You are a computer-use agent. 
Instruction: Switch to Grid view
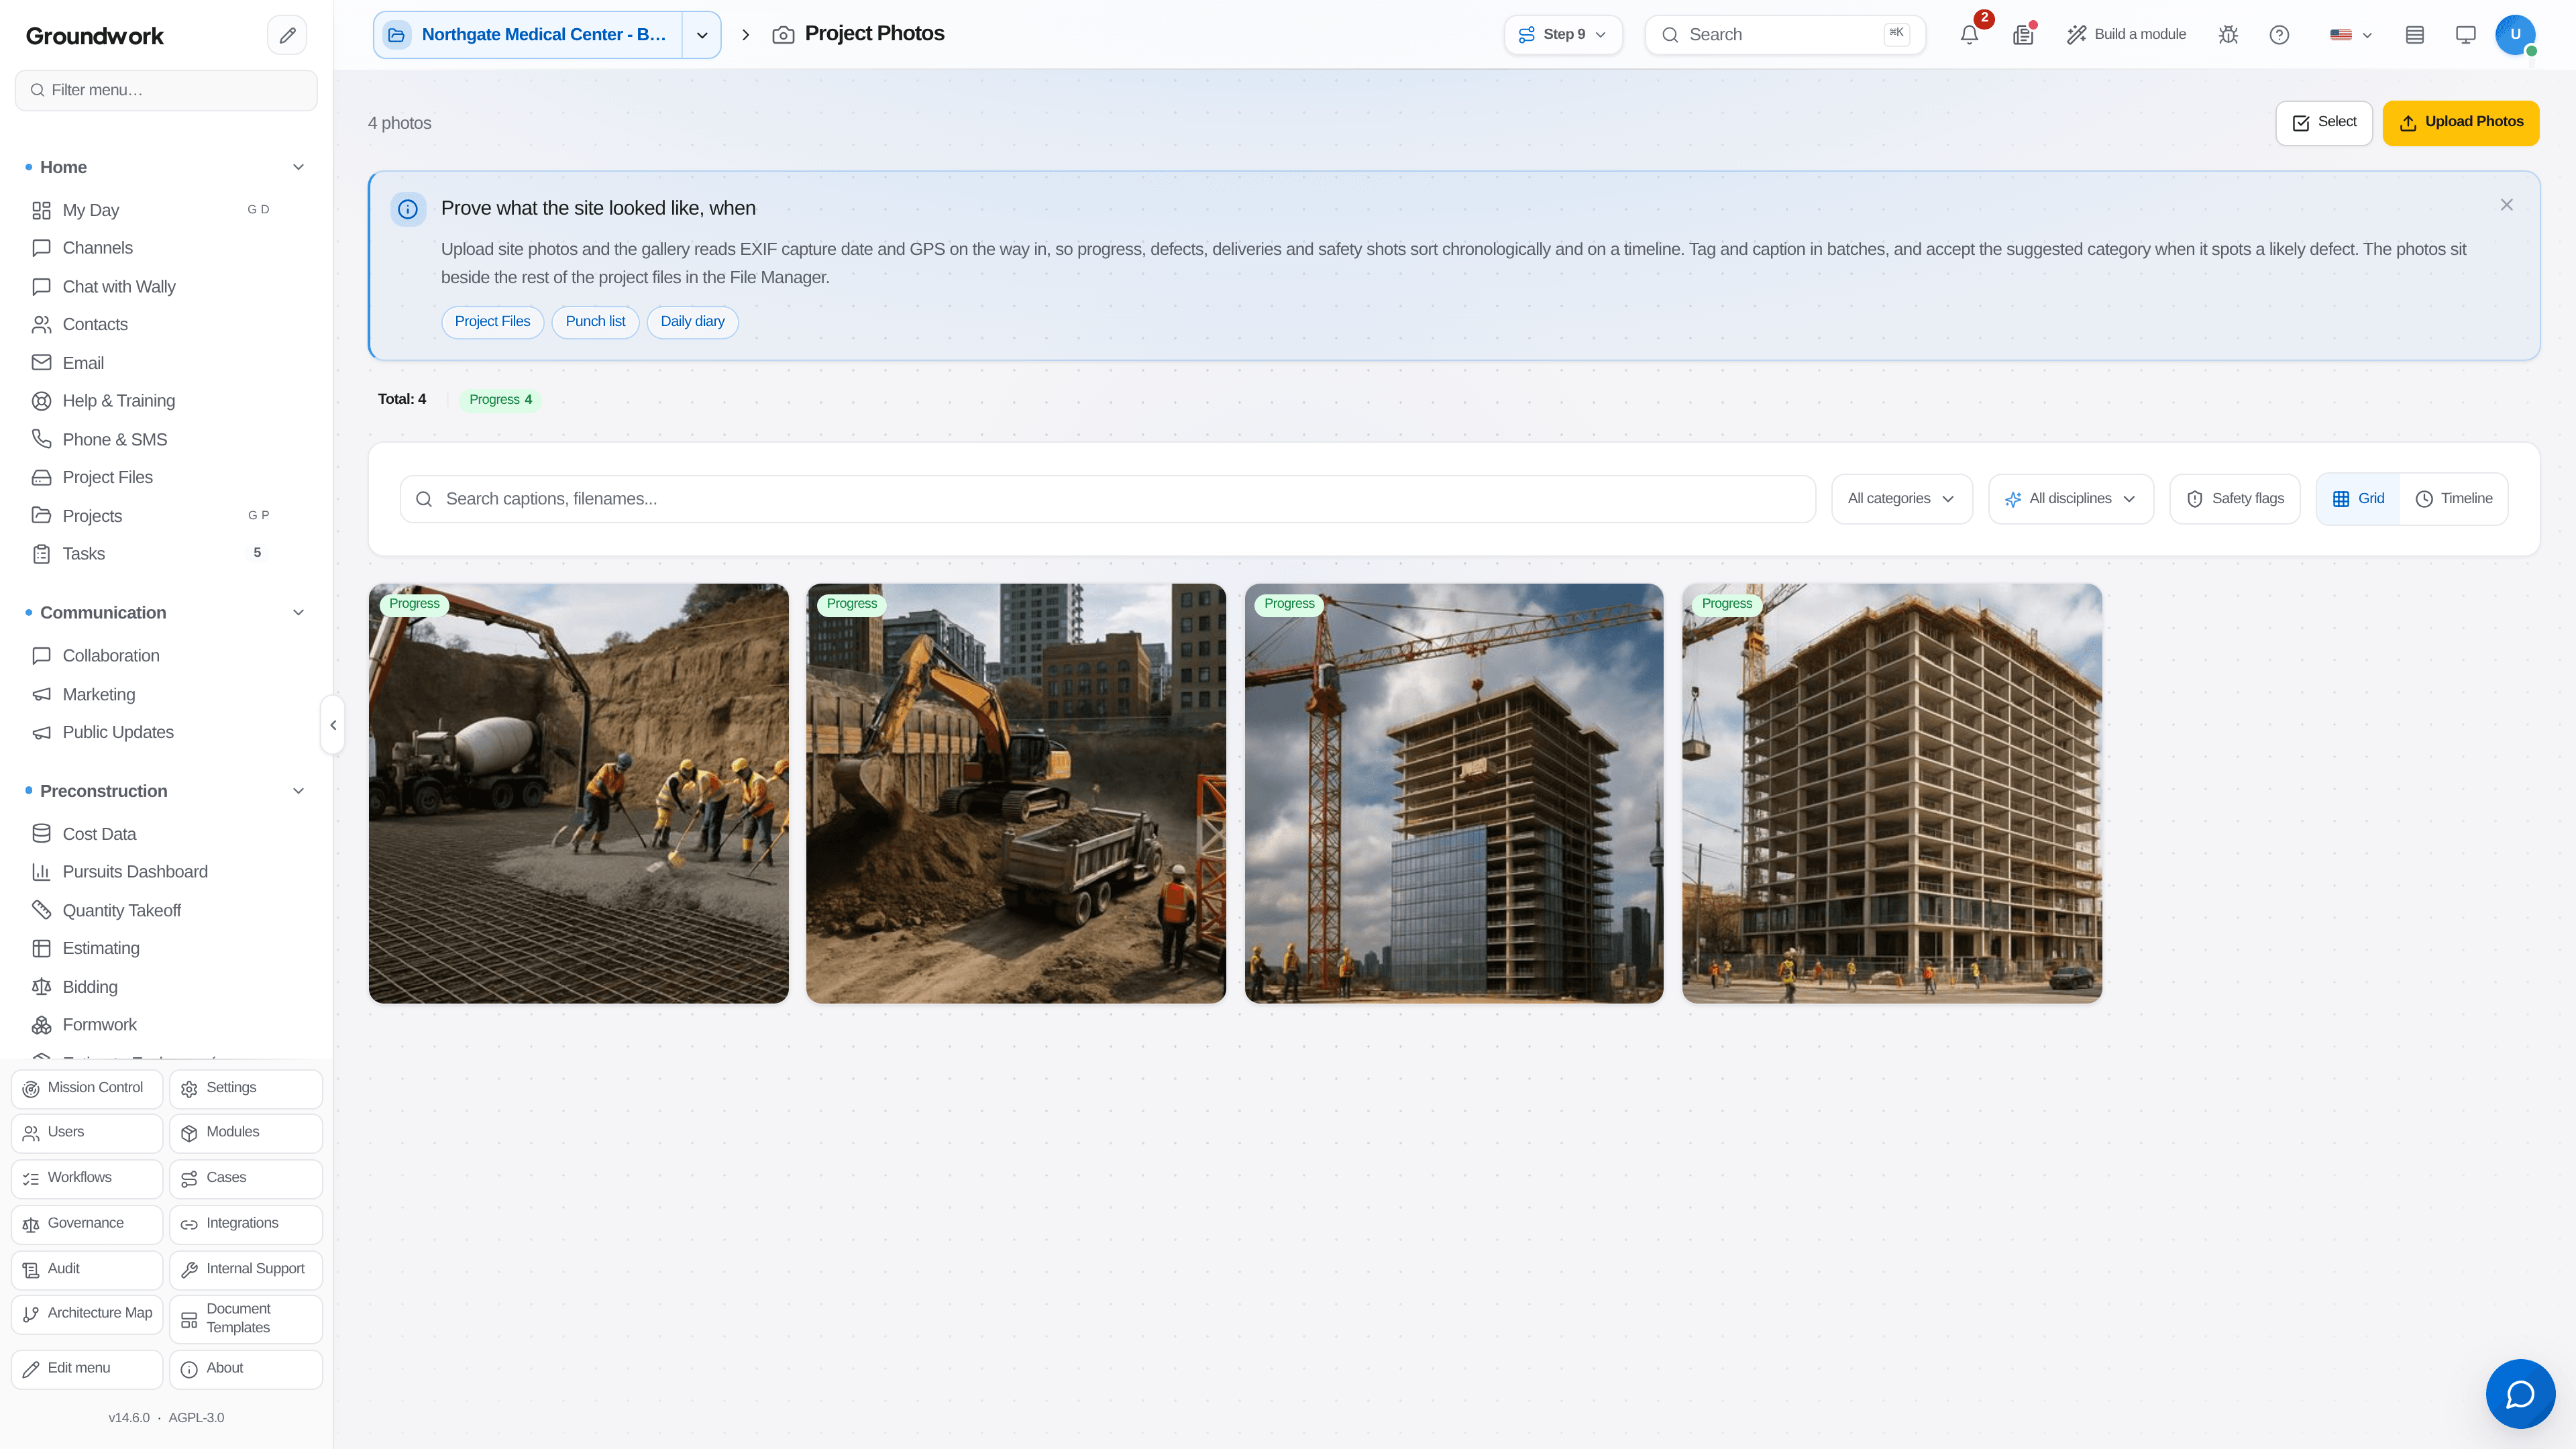[x=2358, y=499]
